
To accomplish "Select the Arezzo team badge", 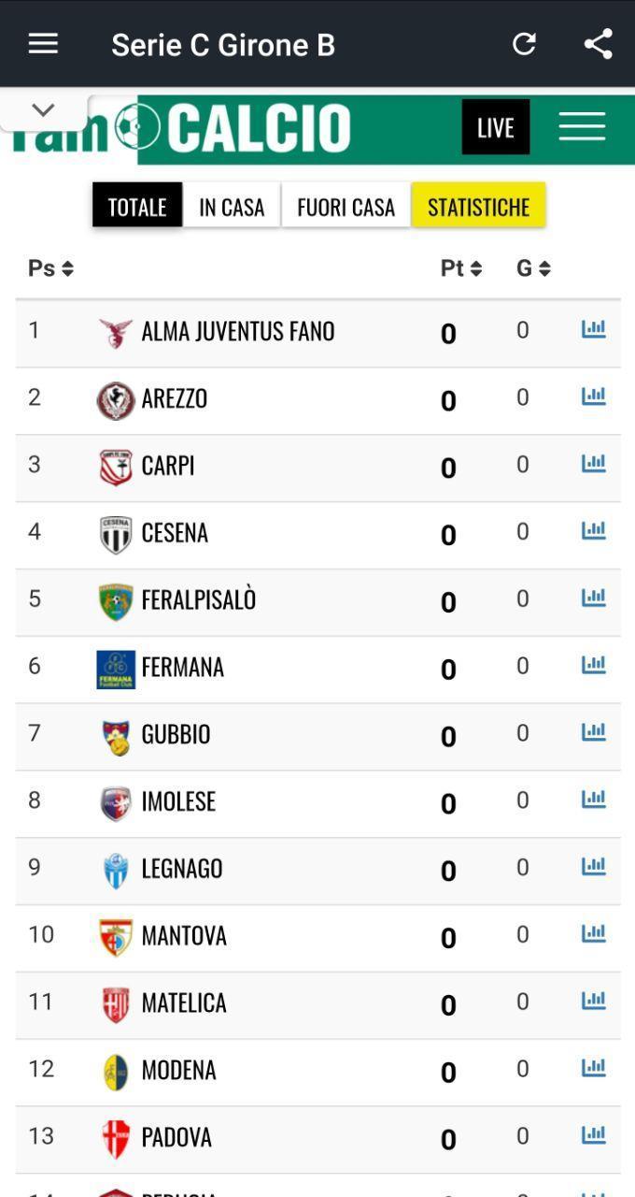I will [x=116, y=397].
